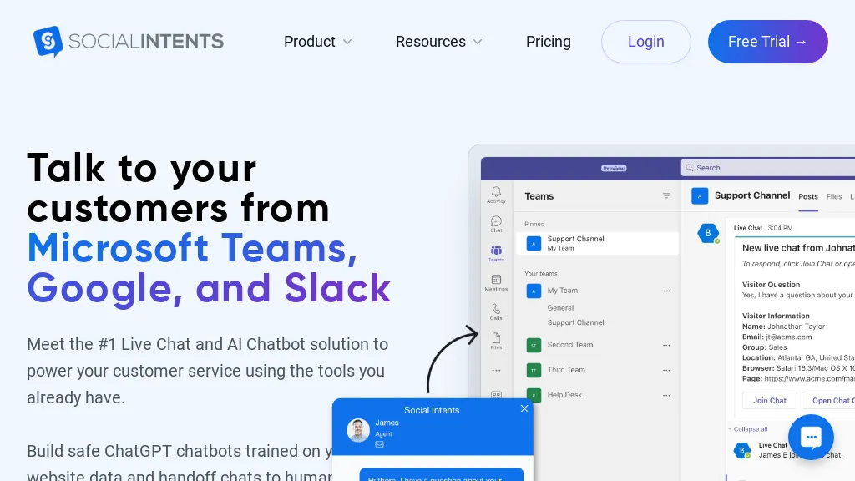Open the floating live chat bubble
This screenshot has width=855, height=481.
coord(811,437)
